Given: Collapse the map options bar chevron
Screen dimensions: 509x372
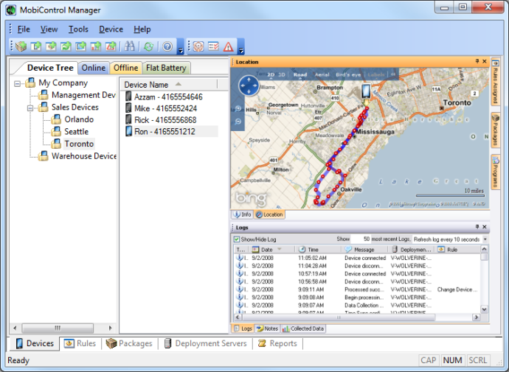Looking at the screenshot, I should tap(393, 74).
